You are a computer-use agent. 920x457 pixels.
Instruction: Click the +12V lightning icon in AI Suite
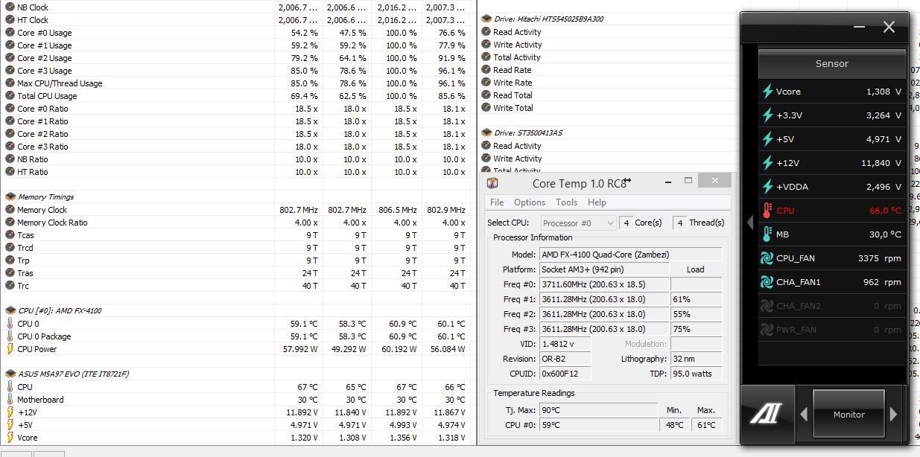coord(767,163)
